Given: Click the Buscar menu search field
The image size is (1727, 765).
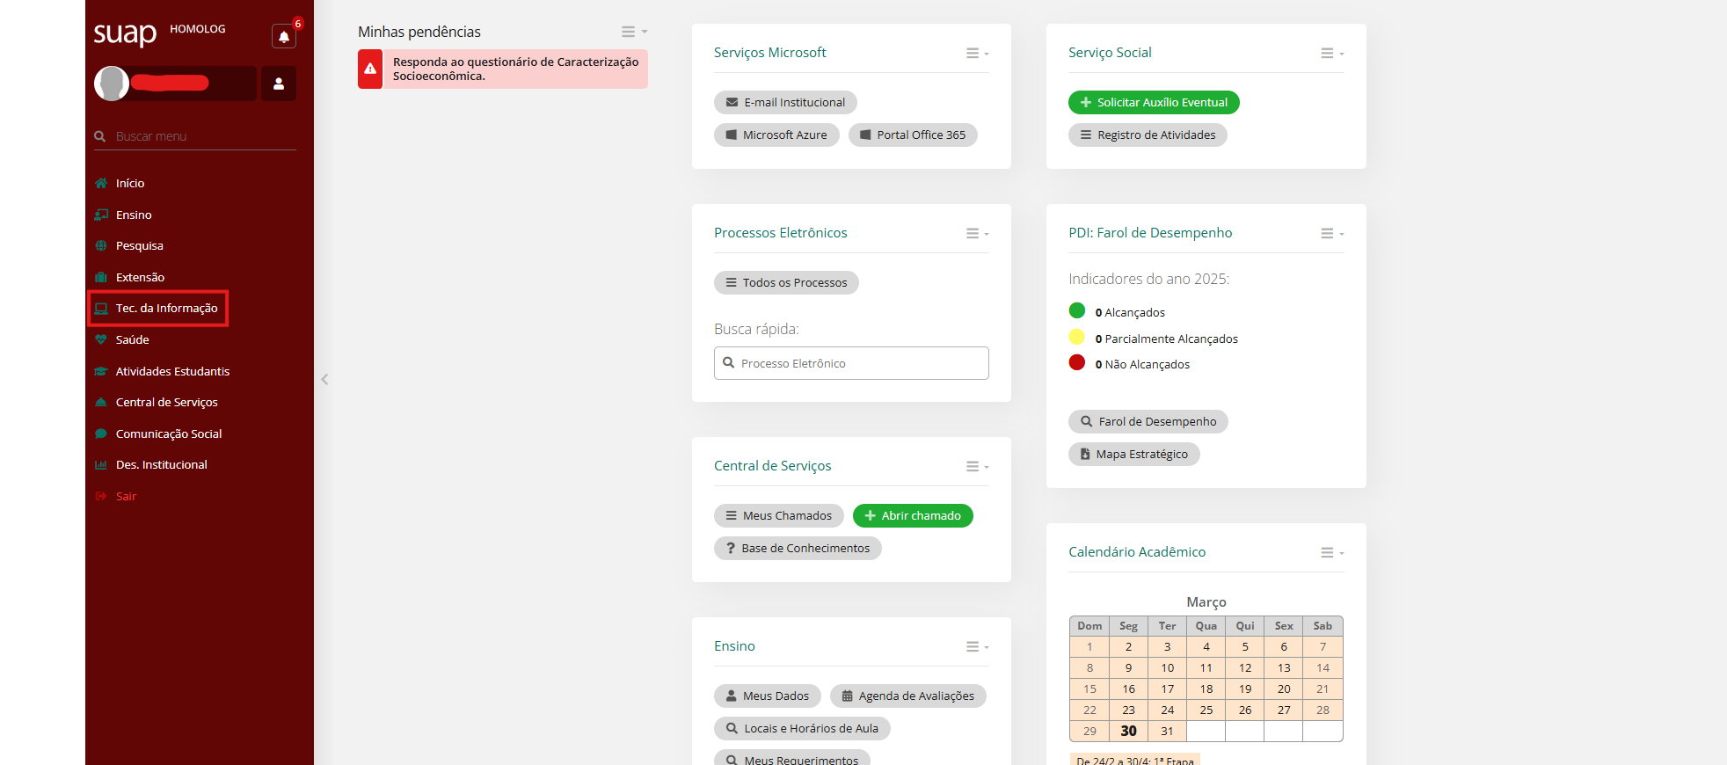Looking at the screenshot, I should pos(202,136).
